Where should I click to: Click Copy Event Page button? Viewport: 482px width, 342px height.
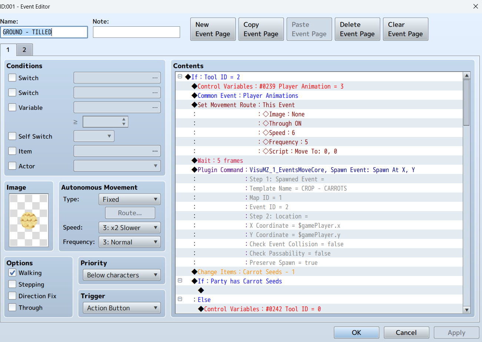pos(261,29)
